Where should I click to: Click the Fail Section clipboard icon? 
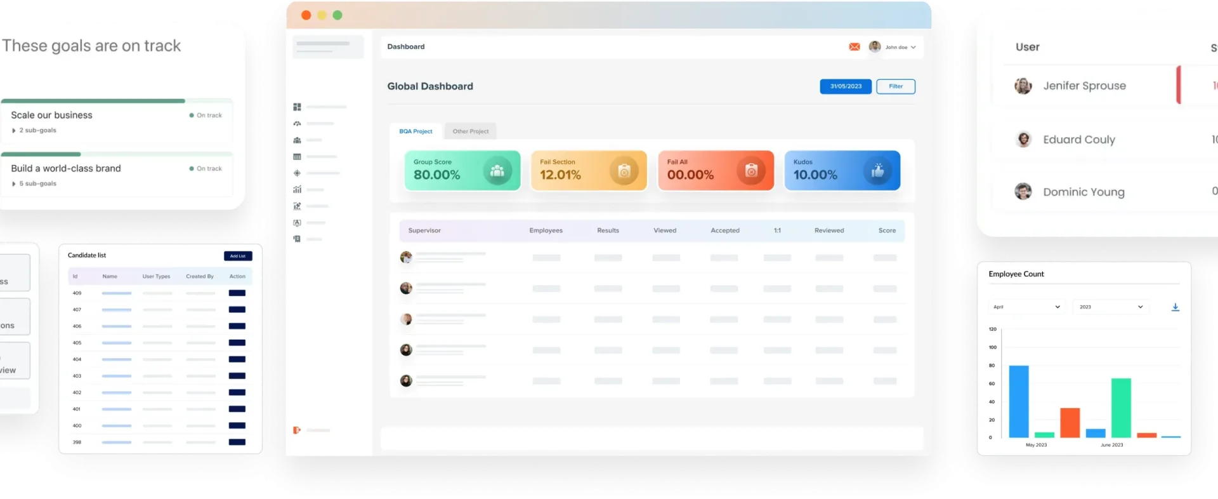624,171
